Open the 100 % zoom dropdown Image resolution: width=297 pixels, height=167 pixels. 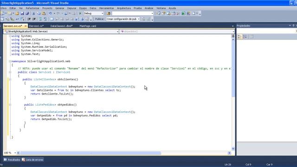[15, 153]
